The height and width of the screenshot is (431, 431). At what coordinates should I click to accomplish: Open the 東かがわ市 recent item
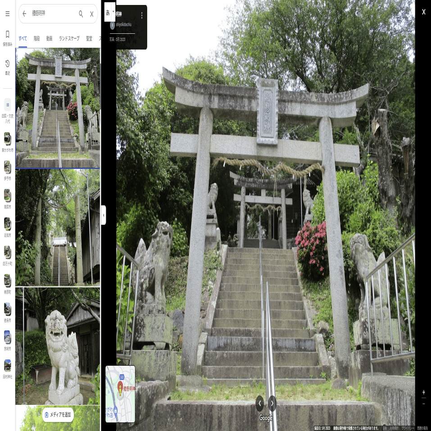click(x=7, y=141)
